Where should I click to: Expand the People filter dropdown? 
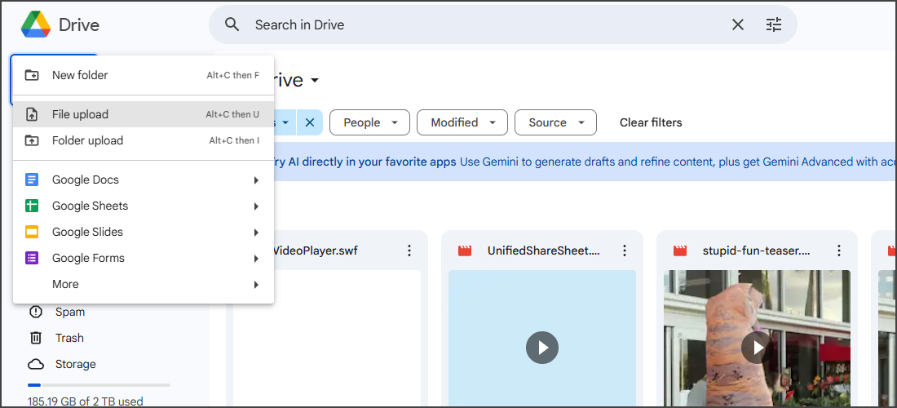[369, 122]
